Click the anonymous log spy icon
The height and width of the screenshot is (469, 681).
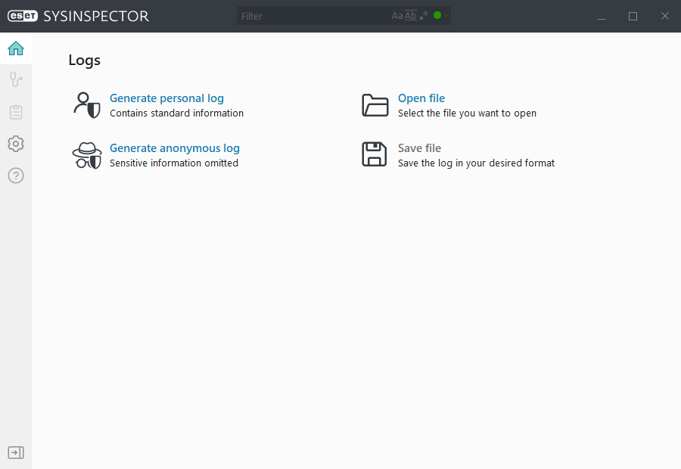87,155
